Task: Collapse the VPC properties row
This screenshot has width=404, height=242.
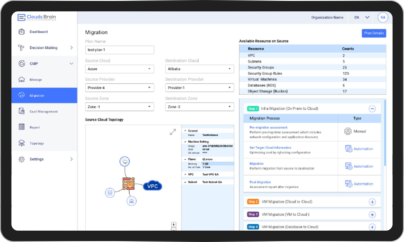Action: click(185, 175)
